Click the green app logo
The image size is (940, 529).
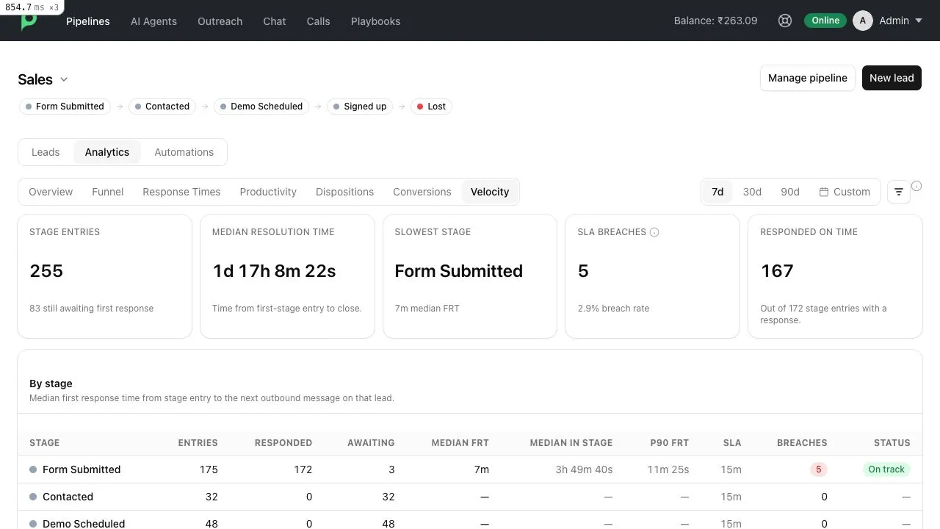click(x=29, y=22)
